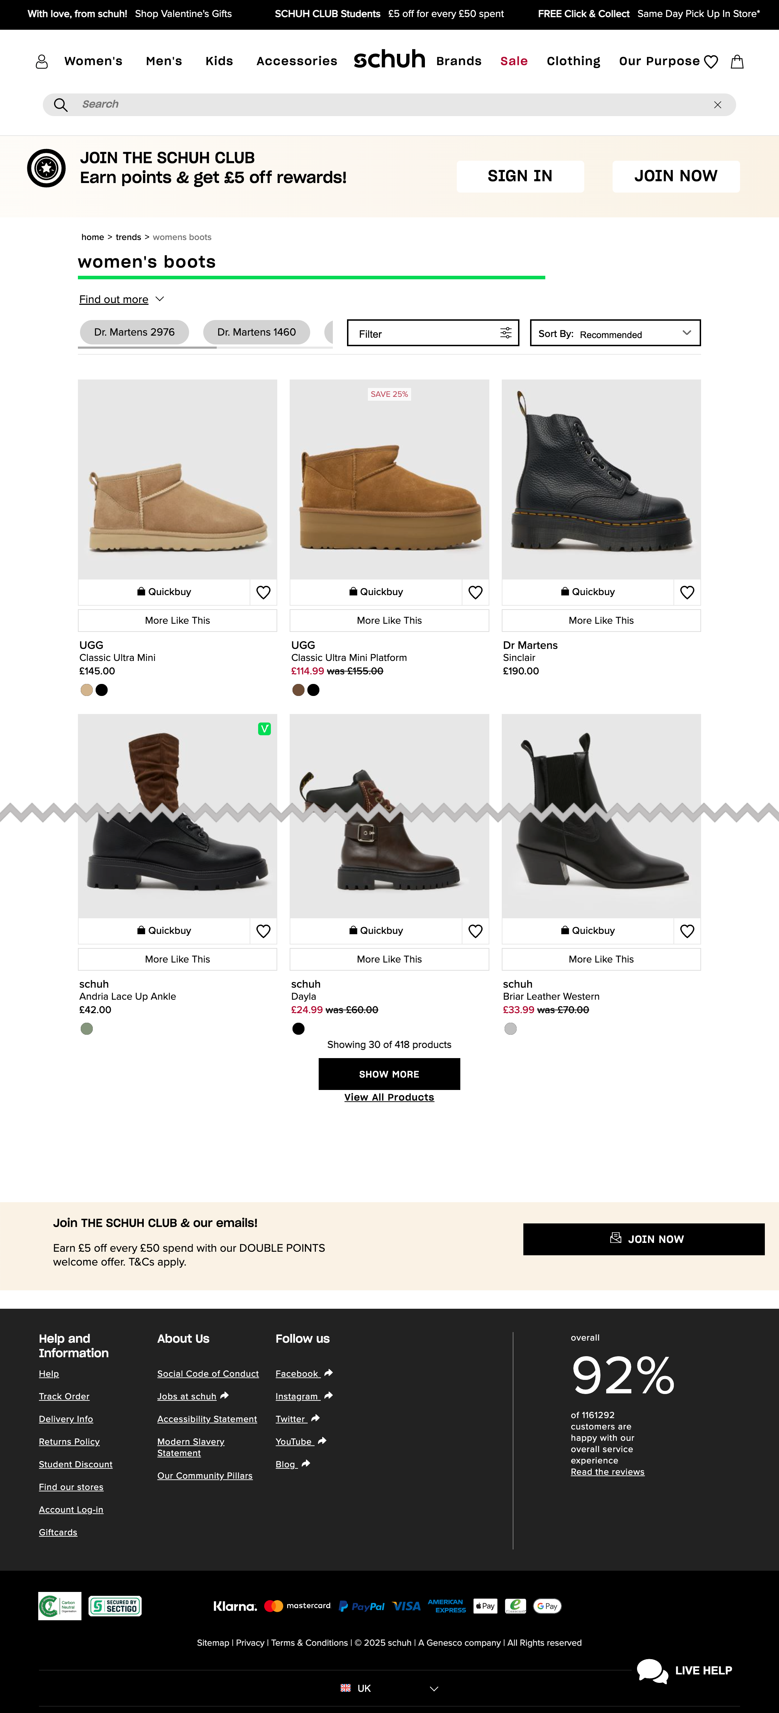This screenshot has width=779, height=1713.
Task: Favourite the Dr Martens Sinclair boot
Action: [x=687, y=592]
